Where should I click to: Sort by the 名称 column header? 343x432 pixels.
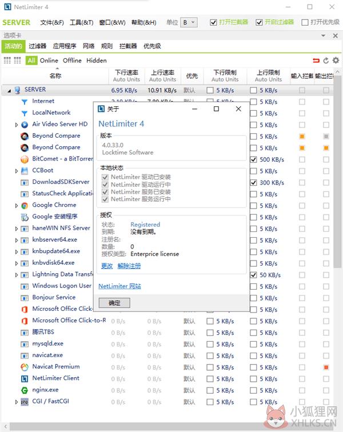pyautogui.click(x=55, y=76)
